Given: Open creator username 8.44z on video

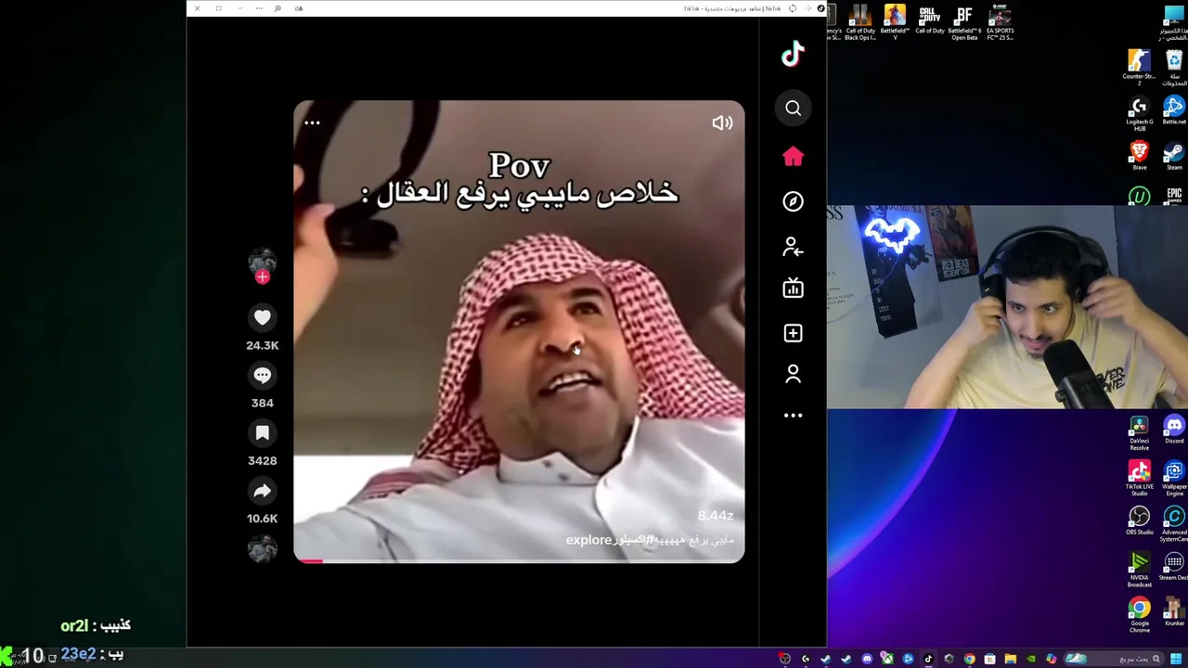Looking at the screenshot, I should point(716,516).
